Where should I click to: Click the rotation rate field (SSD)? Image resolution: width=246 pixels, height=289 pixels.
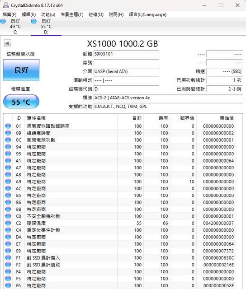(x=224, y=71)
